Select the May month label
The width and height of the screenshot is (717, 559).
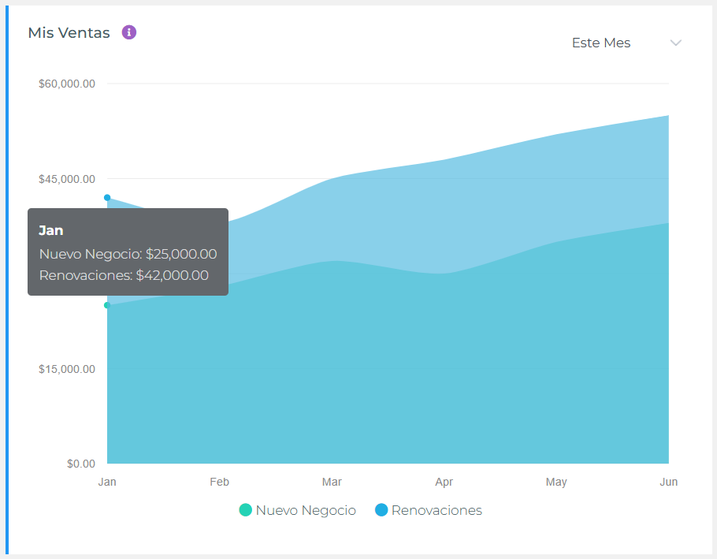(556, 482)
